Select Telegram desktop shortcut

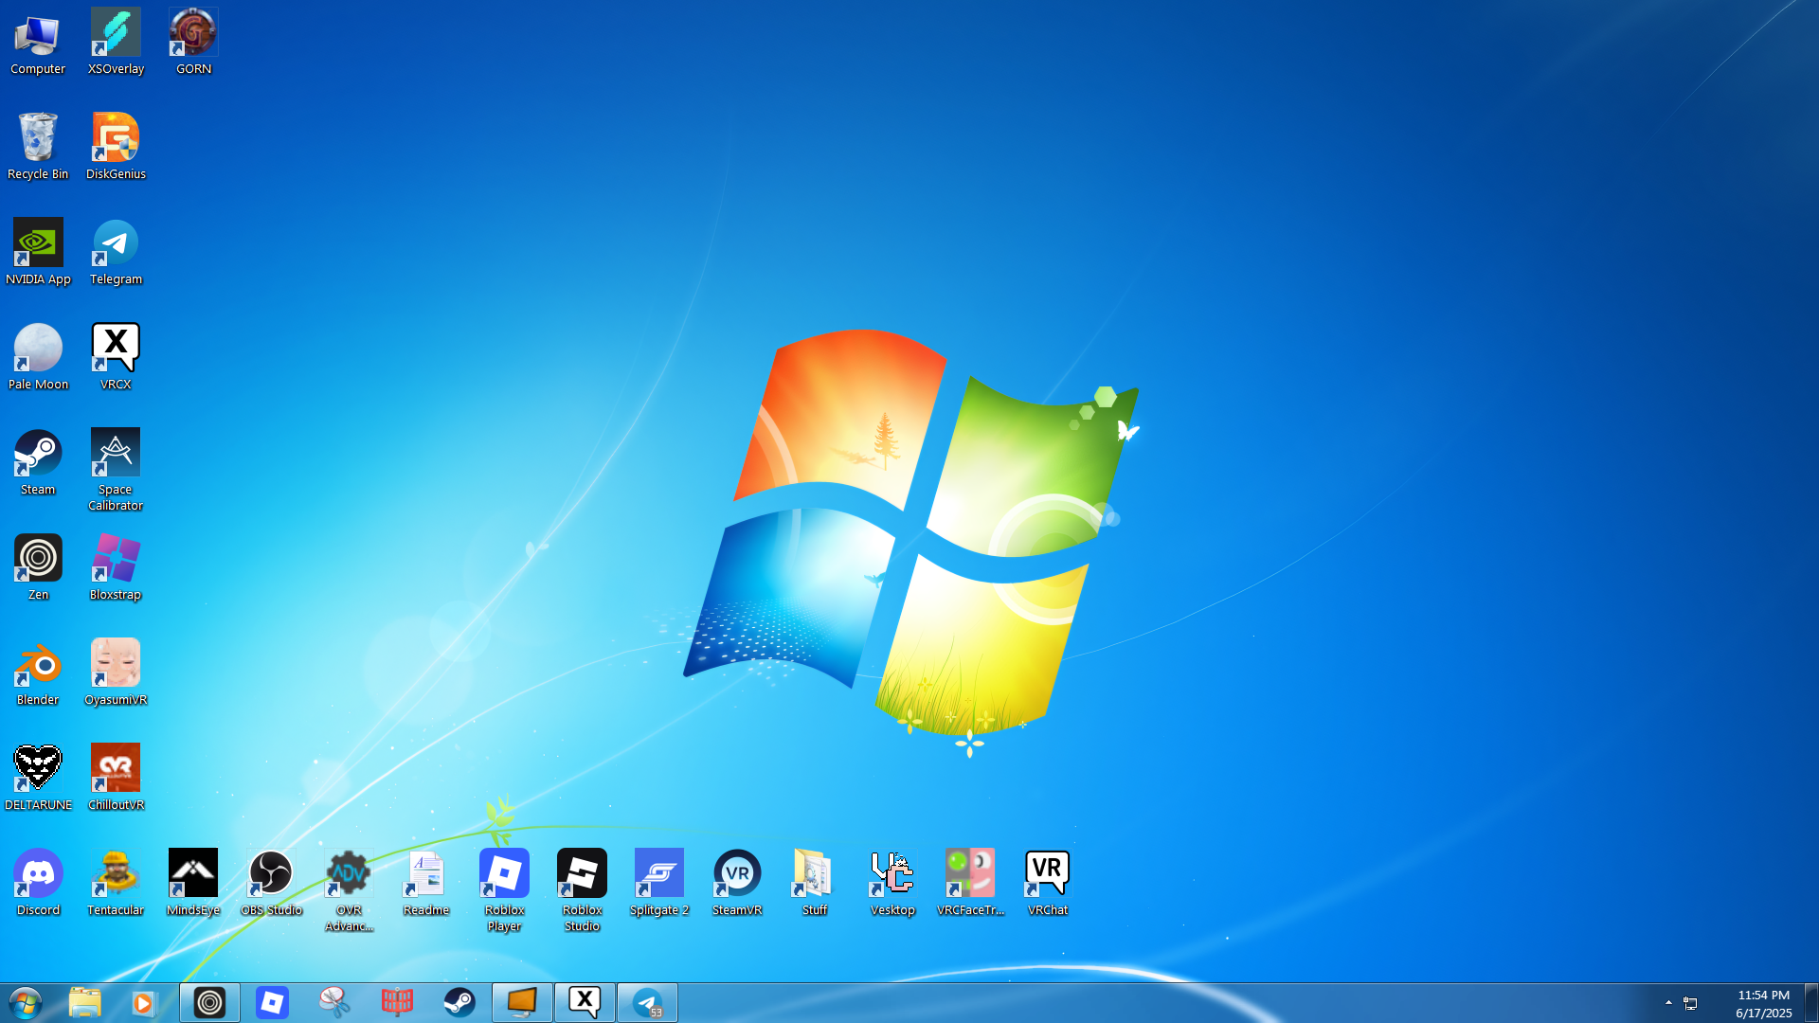pos(116,253)
